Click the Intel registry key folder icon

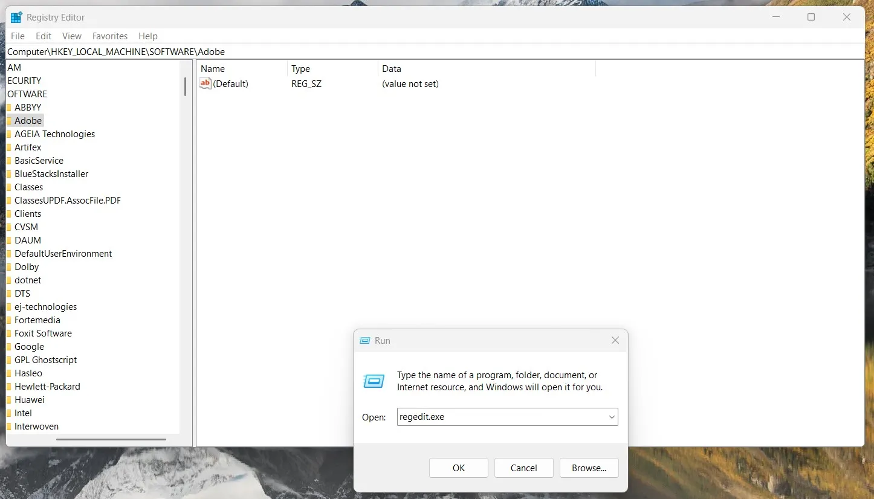coord(9,413)
